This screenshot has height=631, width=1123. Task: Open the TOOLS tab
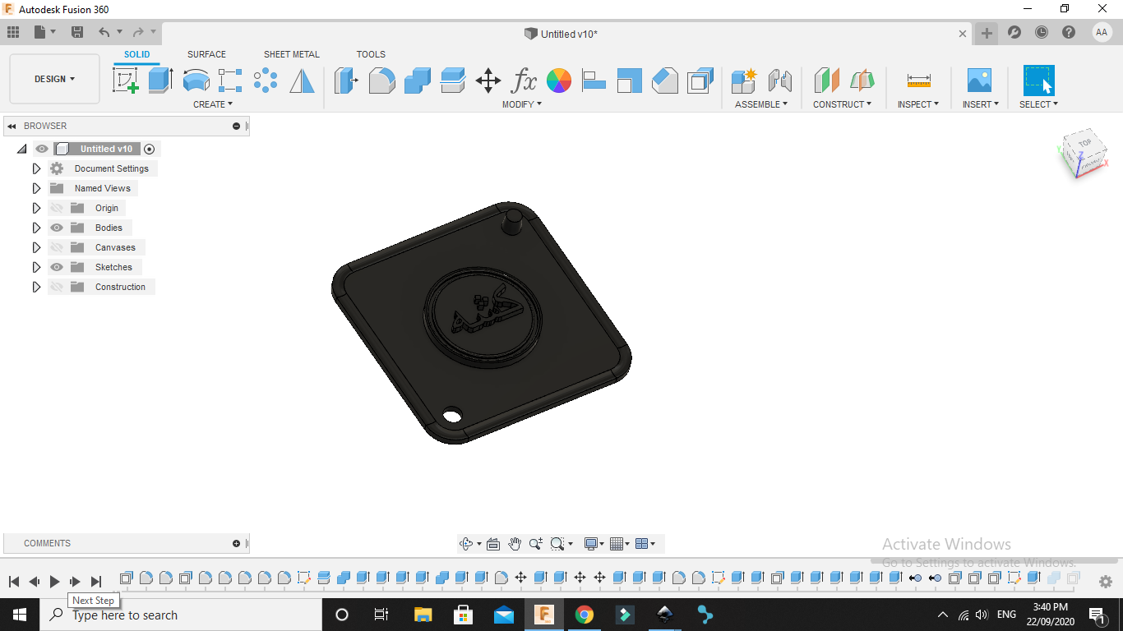[x=371, y=54]
